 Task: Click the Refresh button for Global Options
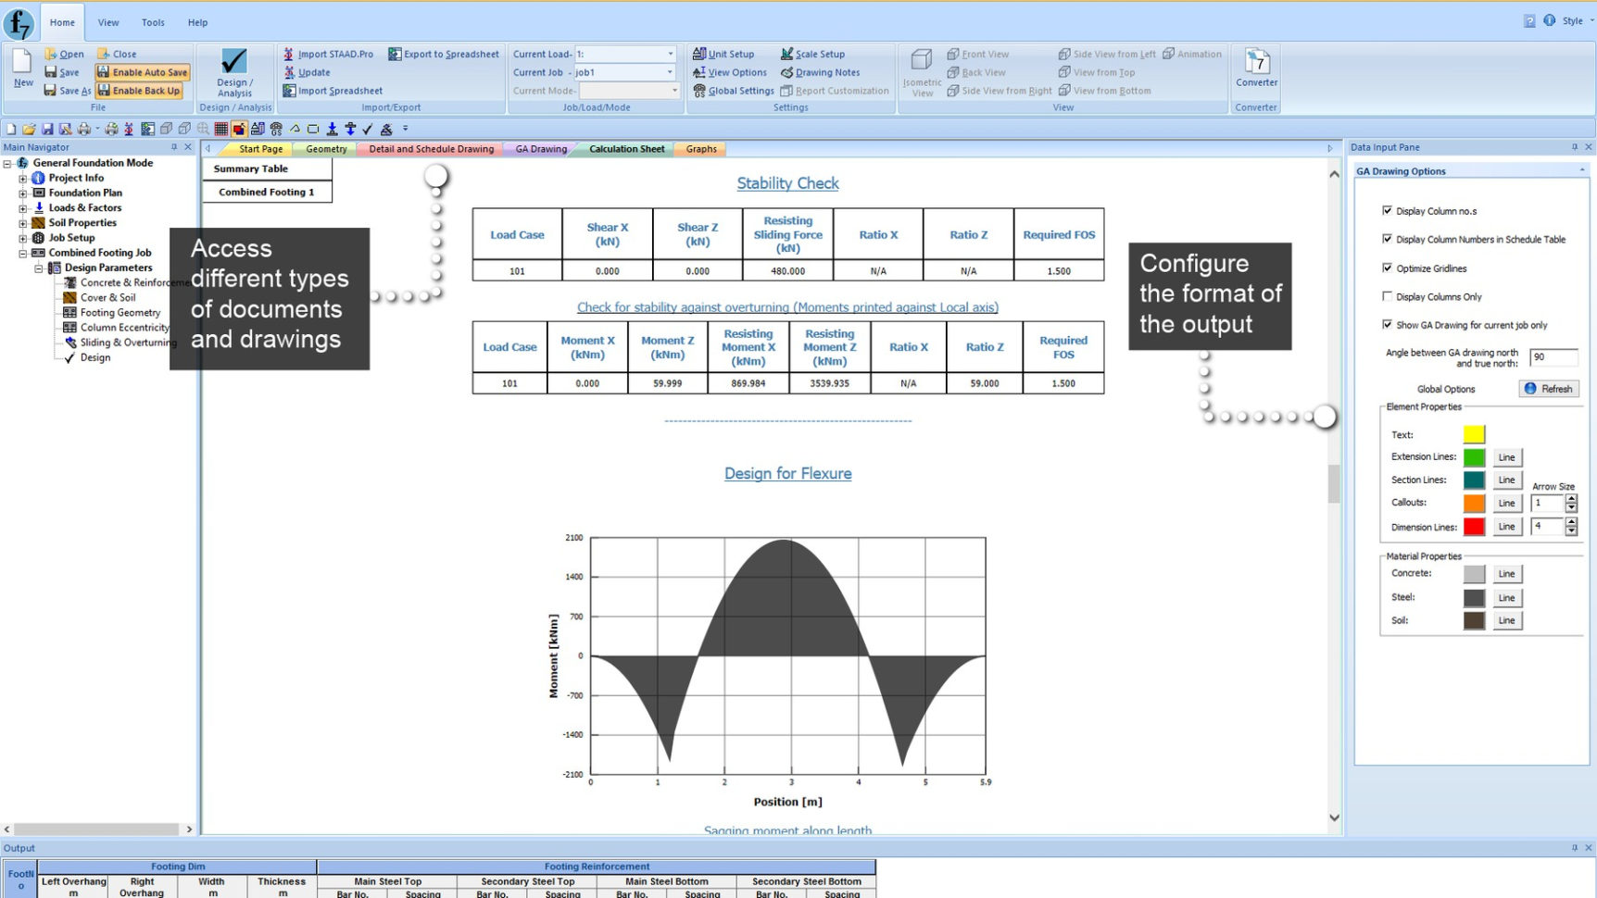tap(1549, 388)
